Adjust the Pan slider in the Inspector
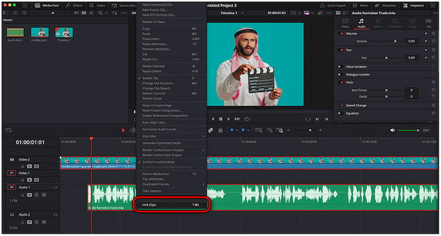This screenshot has height=236, width=441. (x=386, y=57)
